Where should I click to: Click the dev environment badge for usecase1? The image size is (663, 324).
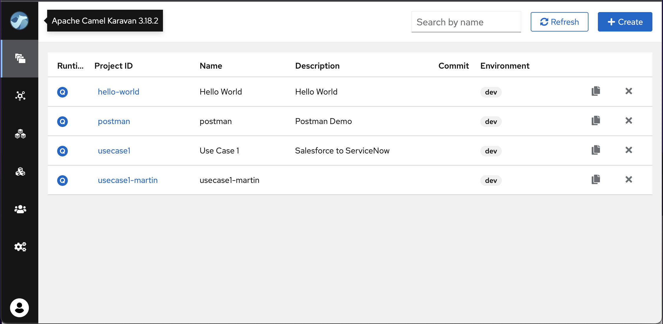click(x=491, y=151)
